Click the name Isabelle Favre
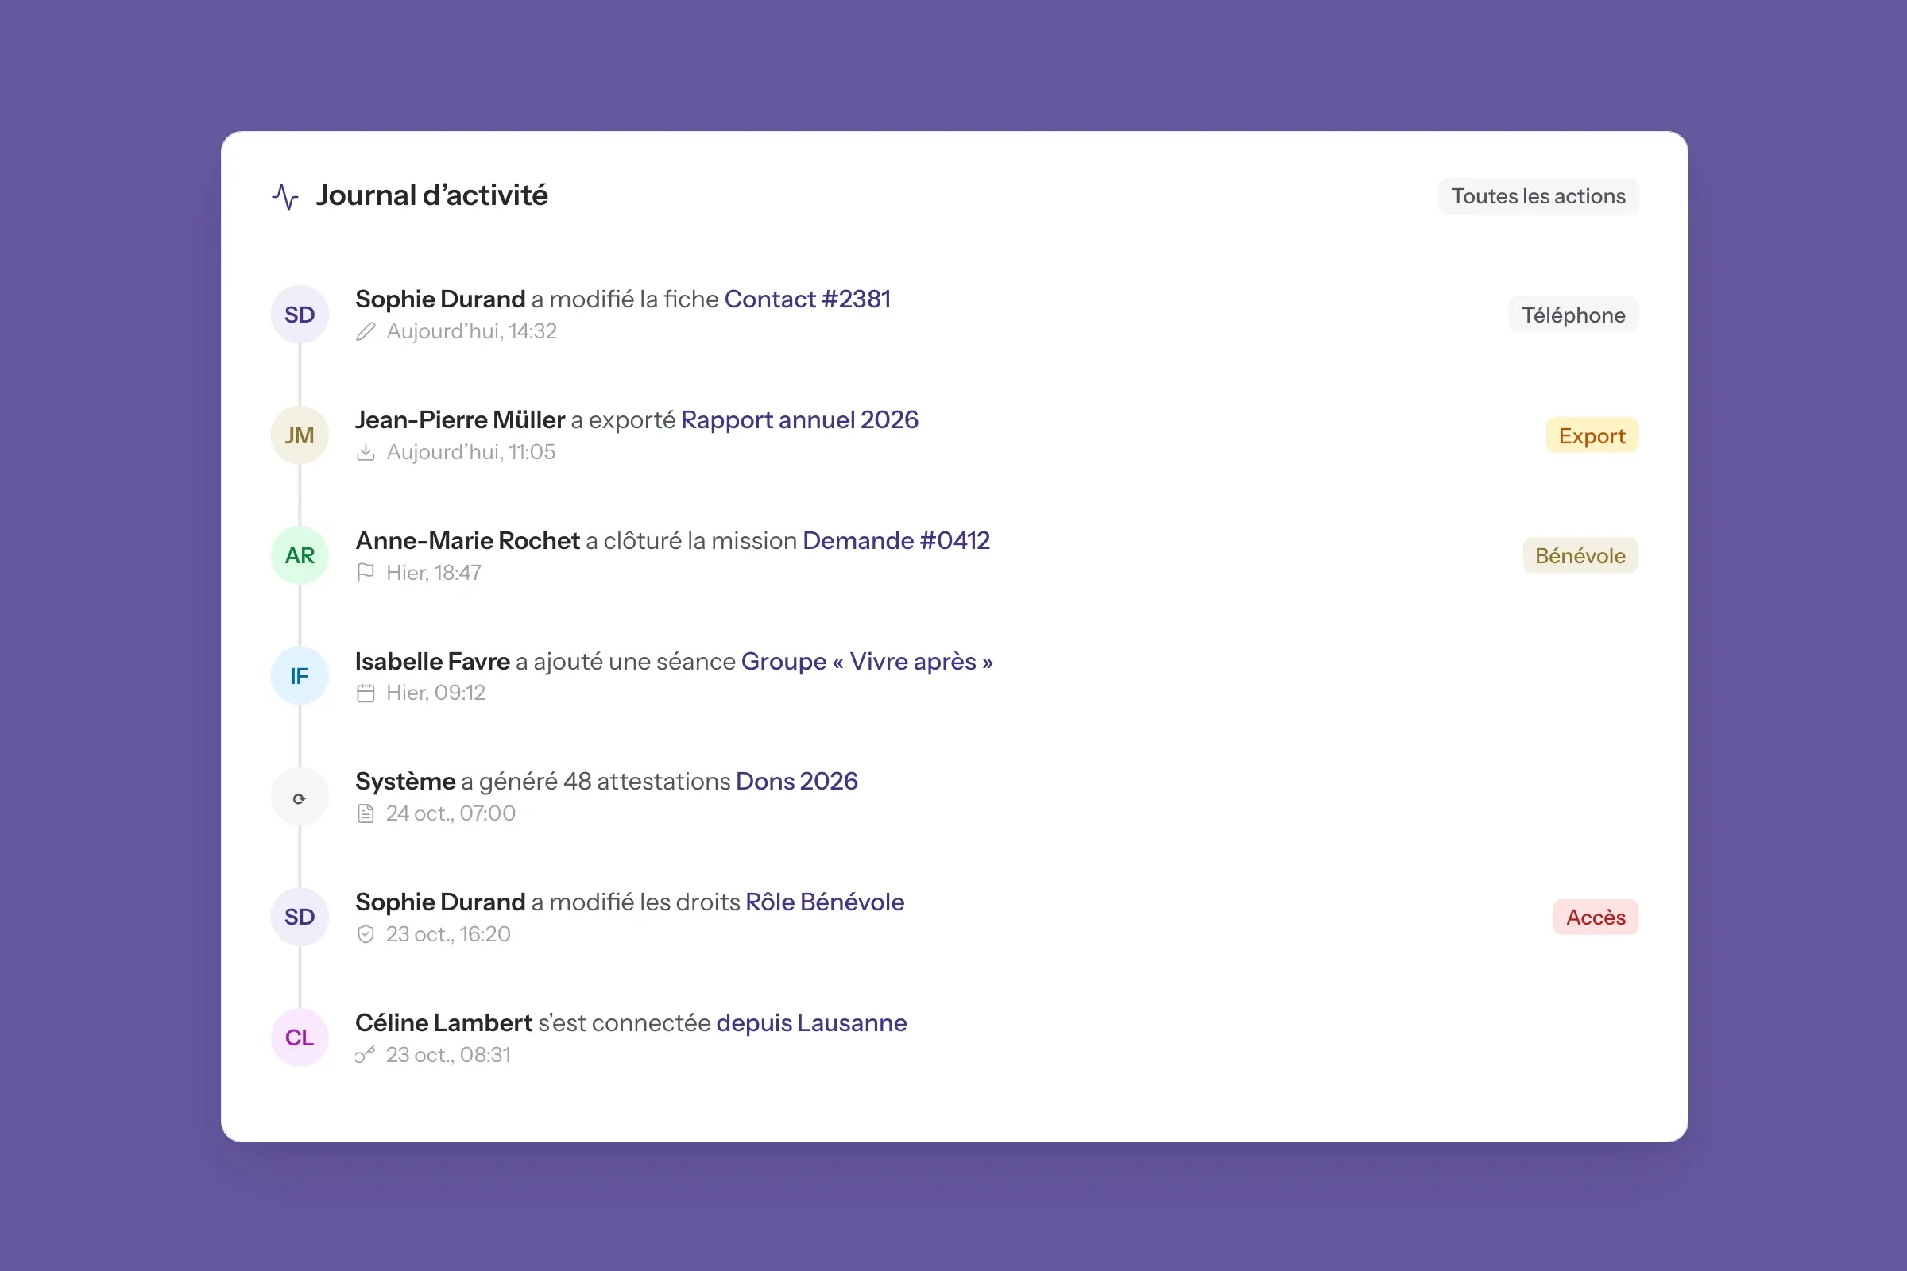This screenshot has width=1907, height=1271. point(432,662)
